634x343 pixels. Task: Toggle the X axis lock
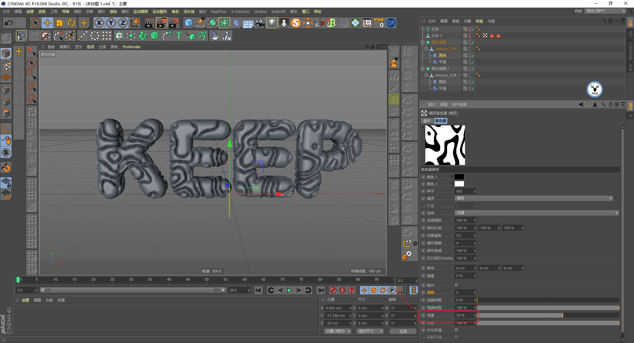(x=99, y=23)
